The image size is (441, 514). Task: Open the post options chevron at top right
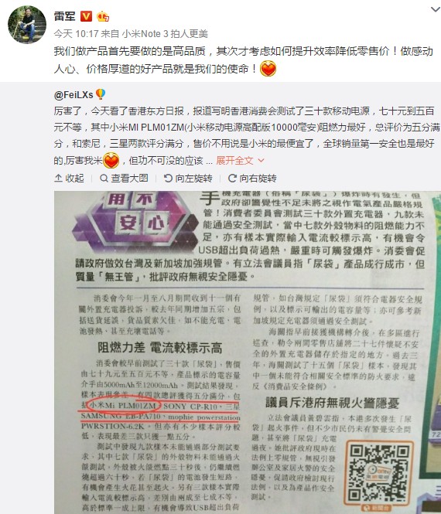click(436, 9)
